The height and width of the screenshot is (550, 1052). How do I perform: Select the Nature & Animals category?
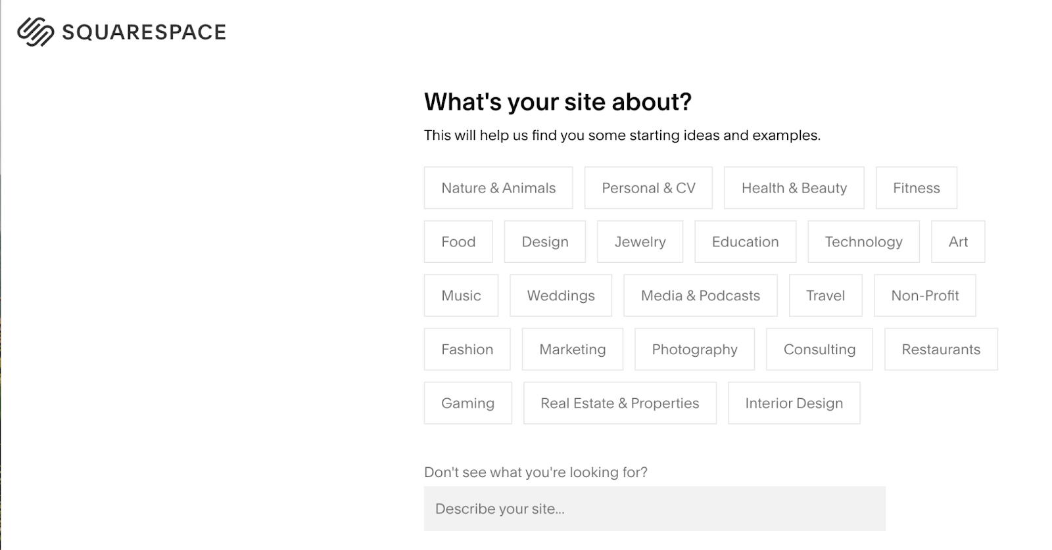(x=498, y=188)
